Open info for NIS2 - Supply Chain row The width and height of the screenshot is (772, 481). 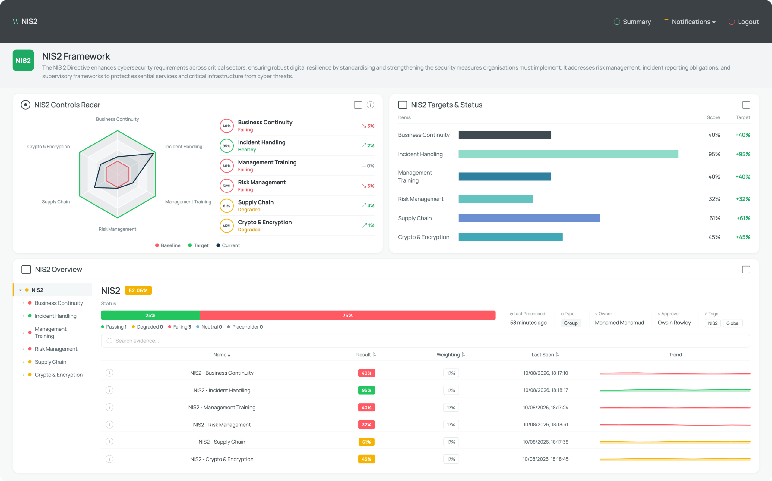click(109, 442)
